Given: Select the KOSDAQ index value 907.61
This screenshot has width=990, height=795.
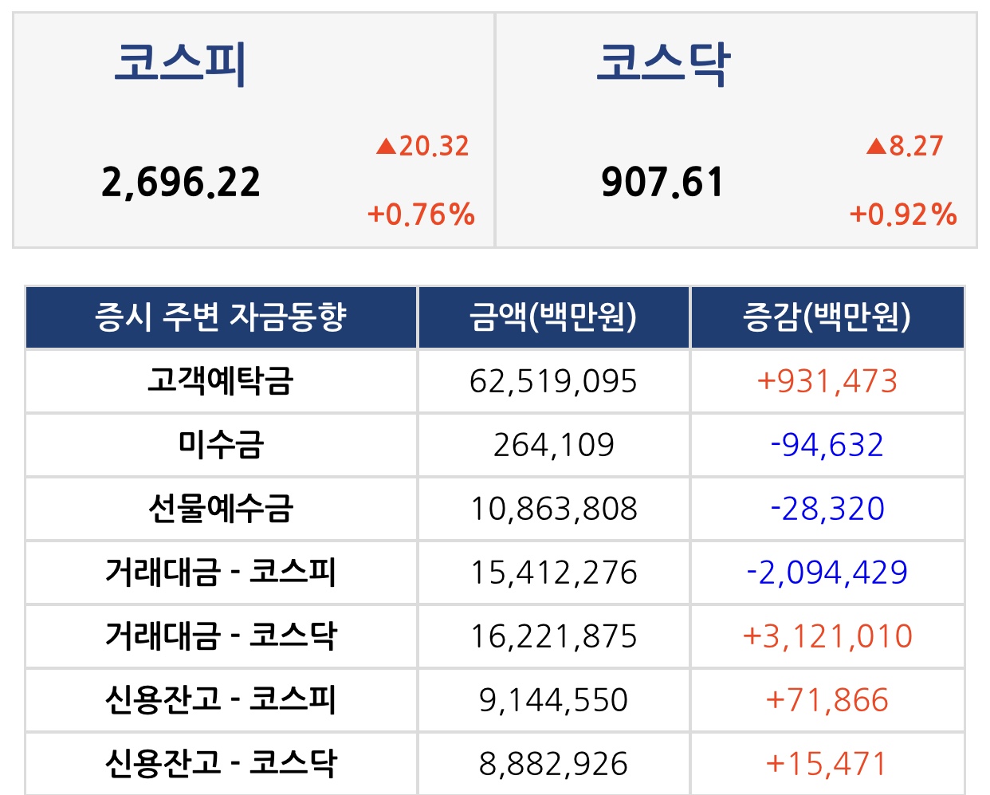Looking at the screenshot, I should point(662,182).
